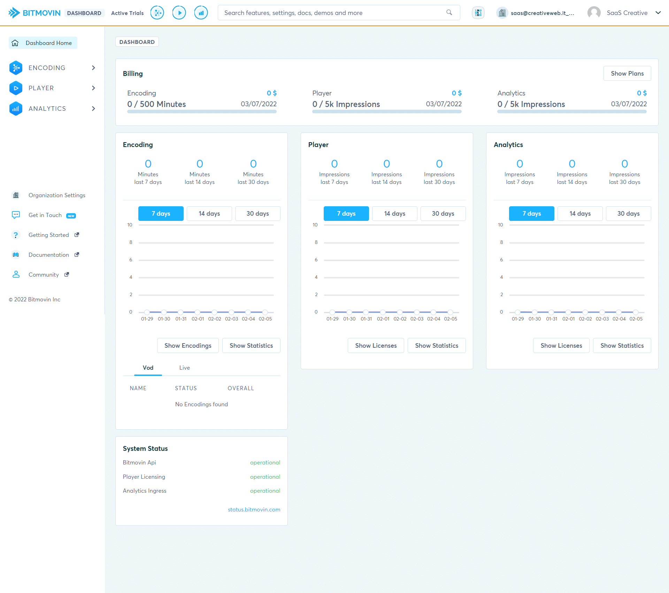Click the Get in Touch icon
Screen dimensions: 669x593
[x=16, y=215]
